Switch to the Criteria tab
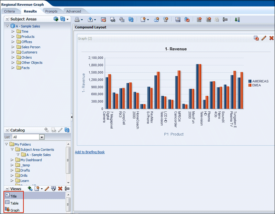The image size is (275, 214). tap(9, 11)
